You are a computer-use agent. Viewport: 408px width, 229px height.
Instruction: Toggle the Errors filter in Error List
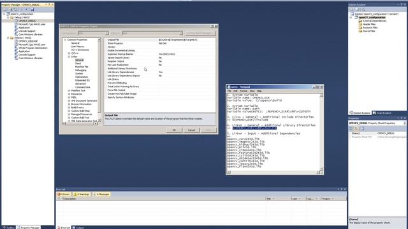coord(64,194)
